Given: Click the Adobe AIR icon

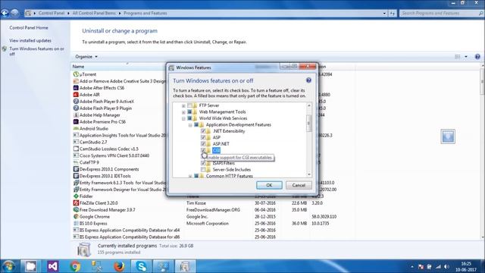Looking at the screenshot, I should [x=76, y=95].
